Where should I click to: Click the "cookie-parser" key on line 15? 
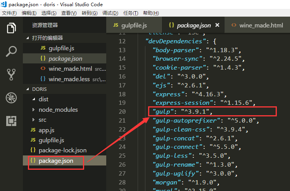179,68
